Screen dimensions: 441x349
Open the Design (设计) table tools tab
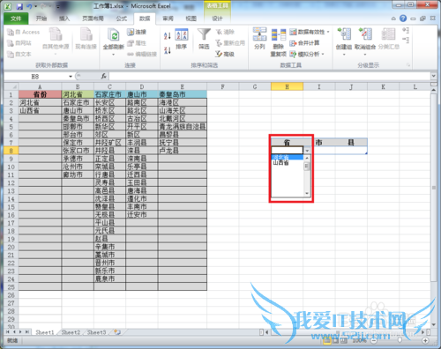tap(217, 19)
